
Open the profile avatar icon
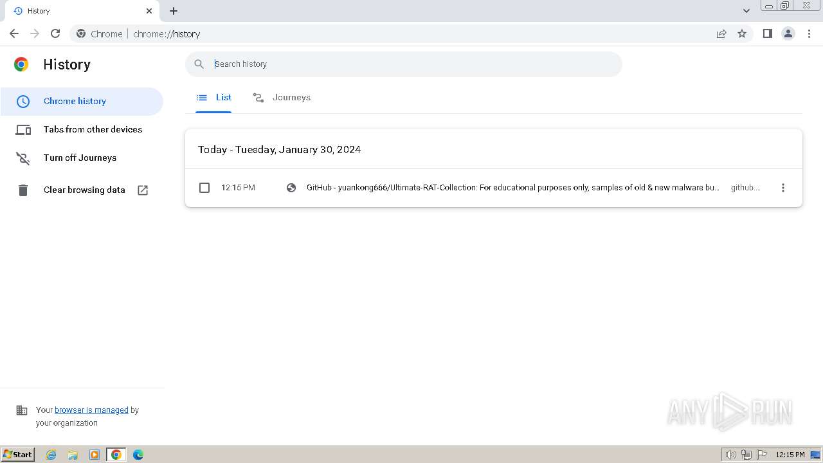pyautogui.click(x=788, y=33)
